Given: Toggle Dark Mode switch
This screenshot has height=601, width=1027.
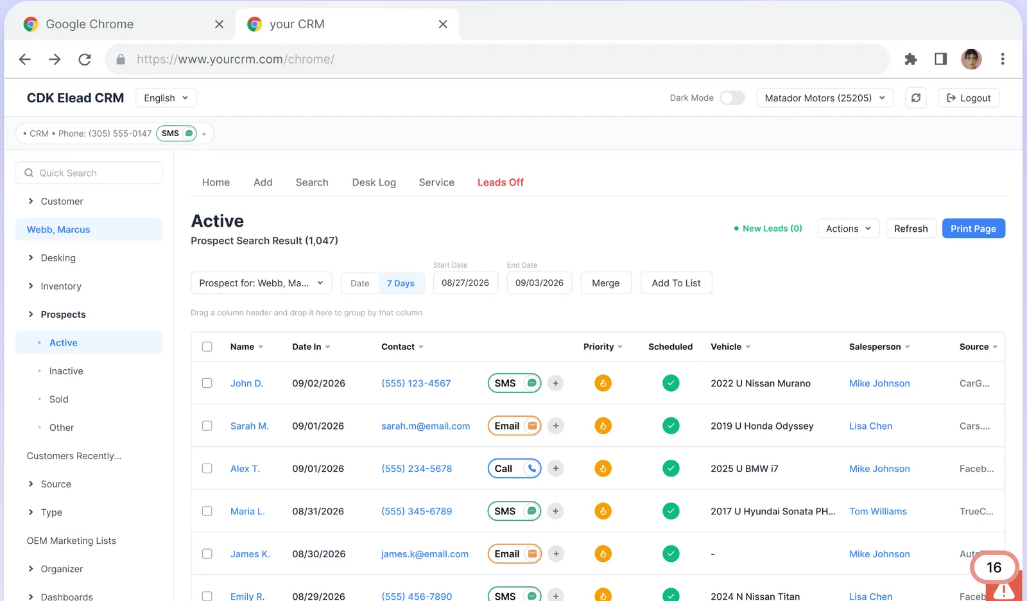Looking at the screenshot, I should coord(732,98).
